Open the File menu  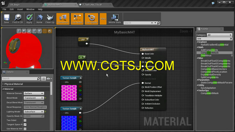4,9
